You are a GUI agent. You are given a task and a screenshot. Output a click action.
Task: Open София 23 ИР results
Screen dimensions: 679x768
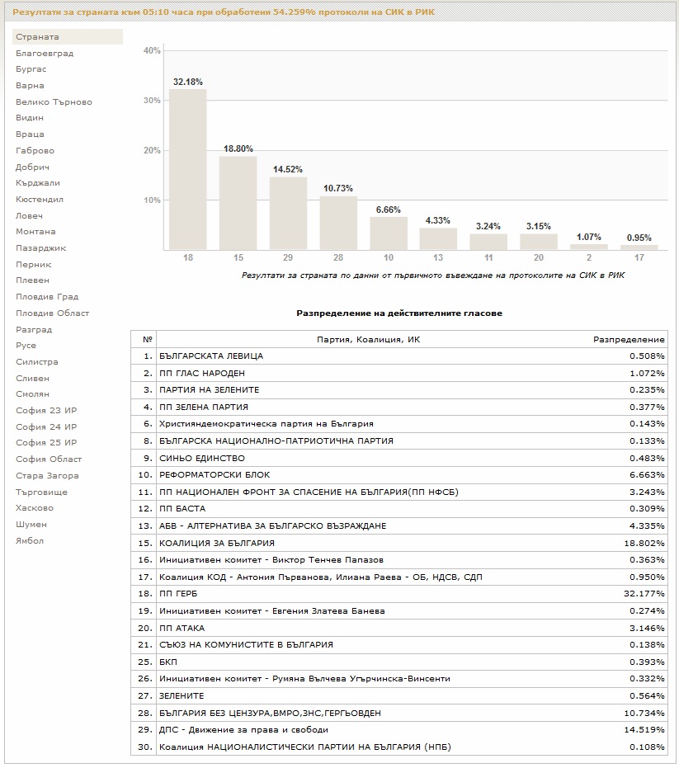(x=46, y=411)
